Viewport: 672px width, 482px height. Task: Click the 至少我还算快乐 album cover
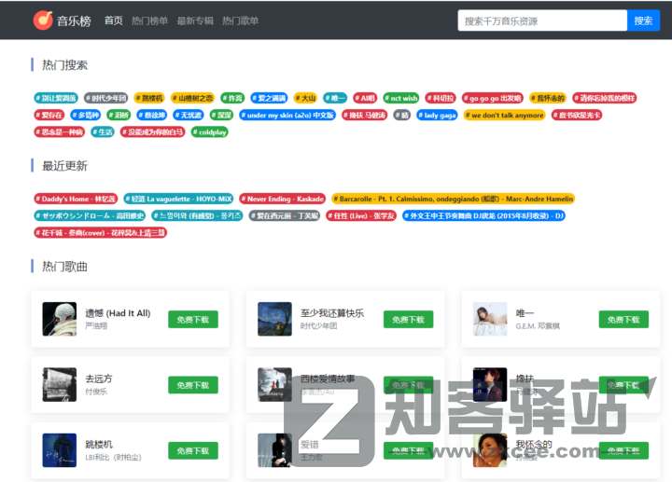click(x=274, y=319)
